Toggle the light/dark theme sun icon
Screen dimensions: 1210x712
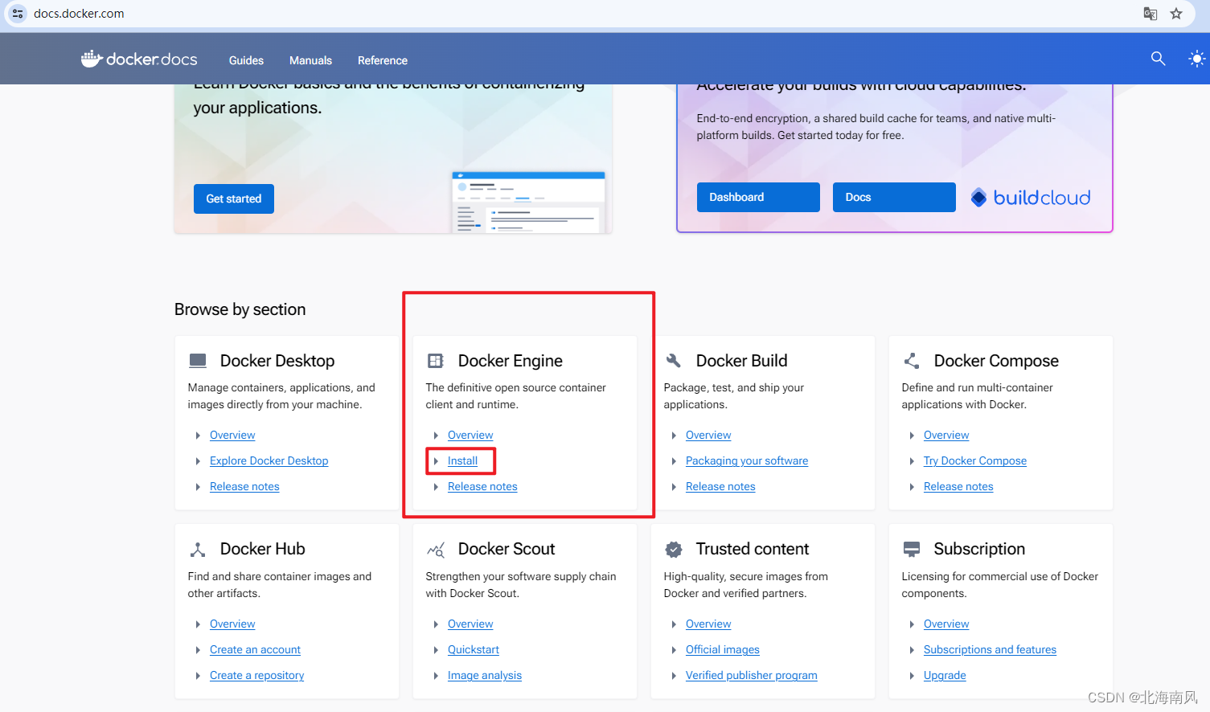pyautogui.click(x=1196, y=59)
